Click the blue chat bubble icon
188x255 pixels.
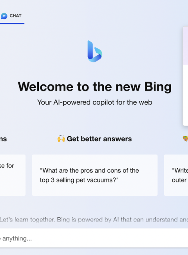[x=4, y=16]
